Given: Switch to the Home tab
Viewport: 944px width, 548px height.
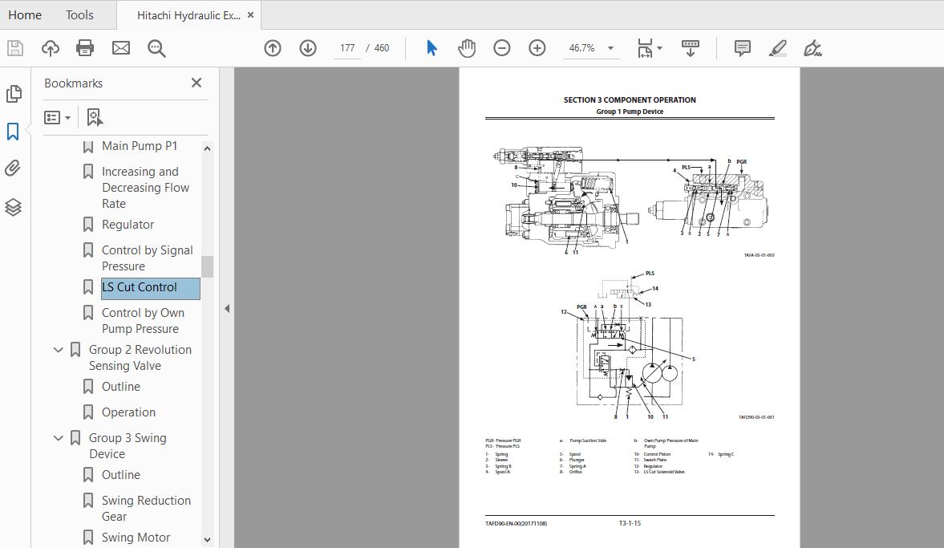Looking at the screenshot, I should click(25, 15).
